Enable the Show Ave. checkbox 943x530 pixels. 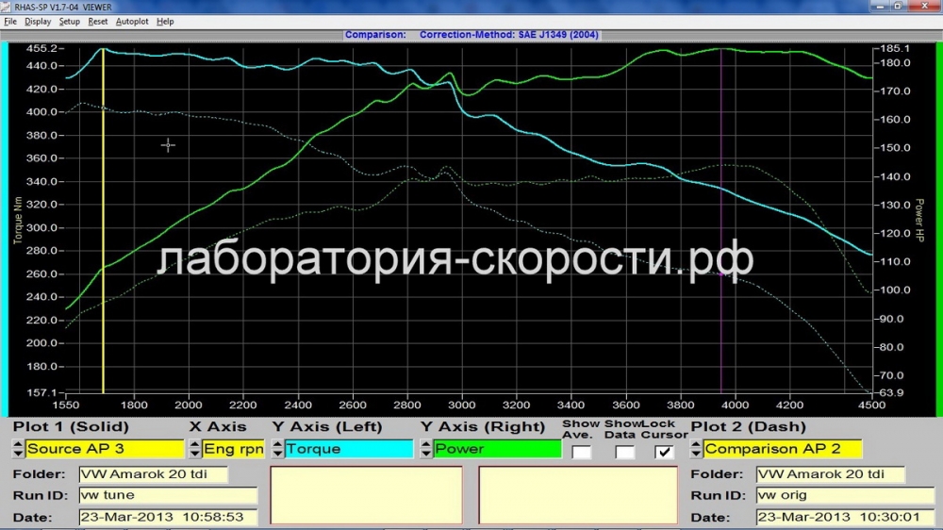point(582,451)
